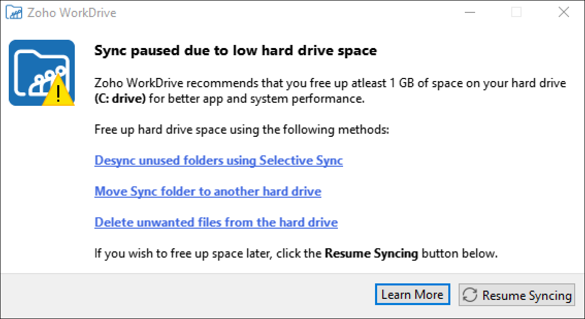Click the Free up hard drive space line
Image resolution: width=585 pixels, height=319 pixels.
(x=241, y=129)
